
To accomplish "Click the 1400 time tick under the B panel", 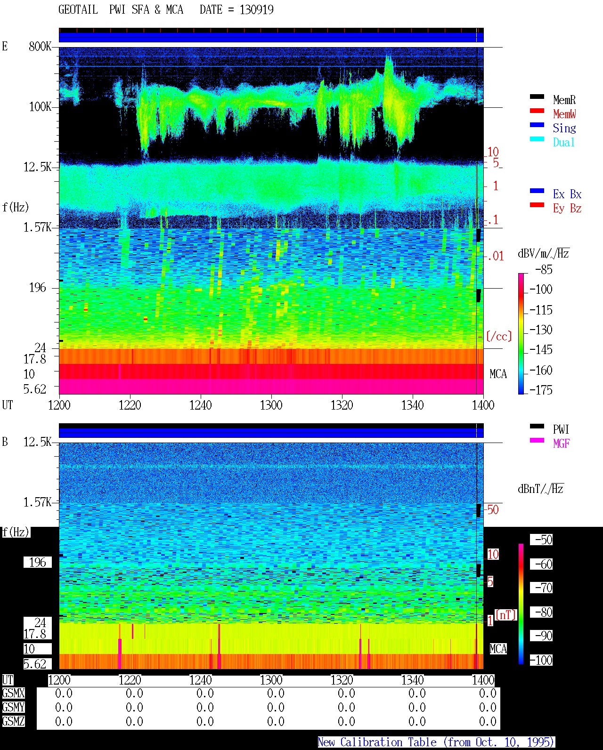I will coord(483,680).
